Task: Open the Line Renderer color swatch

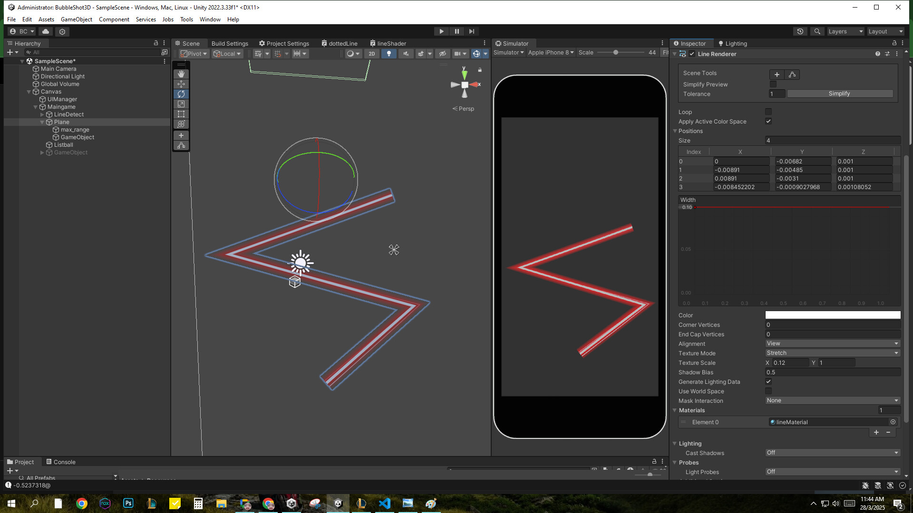Action: [x=832, y=315]
